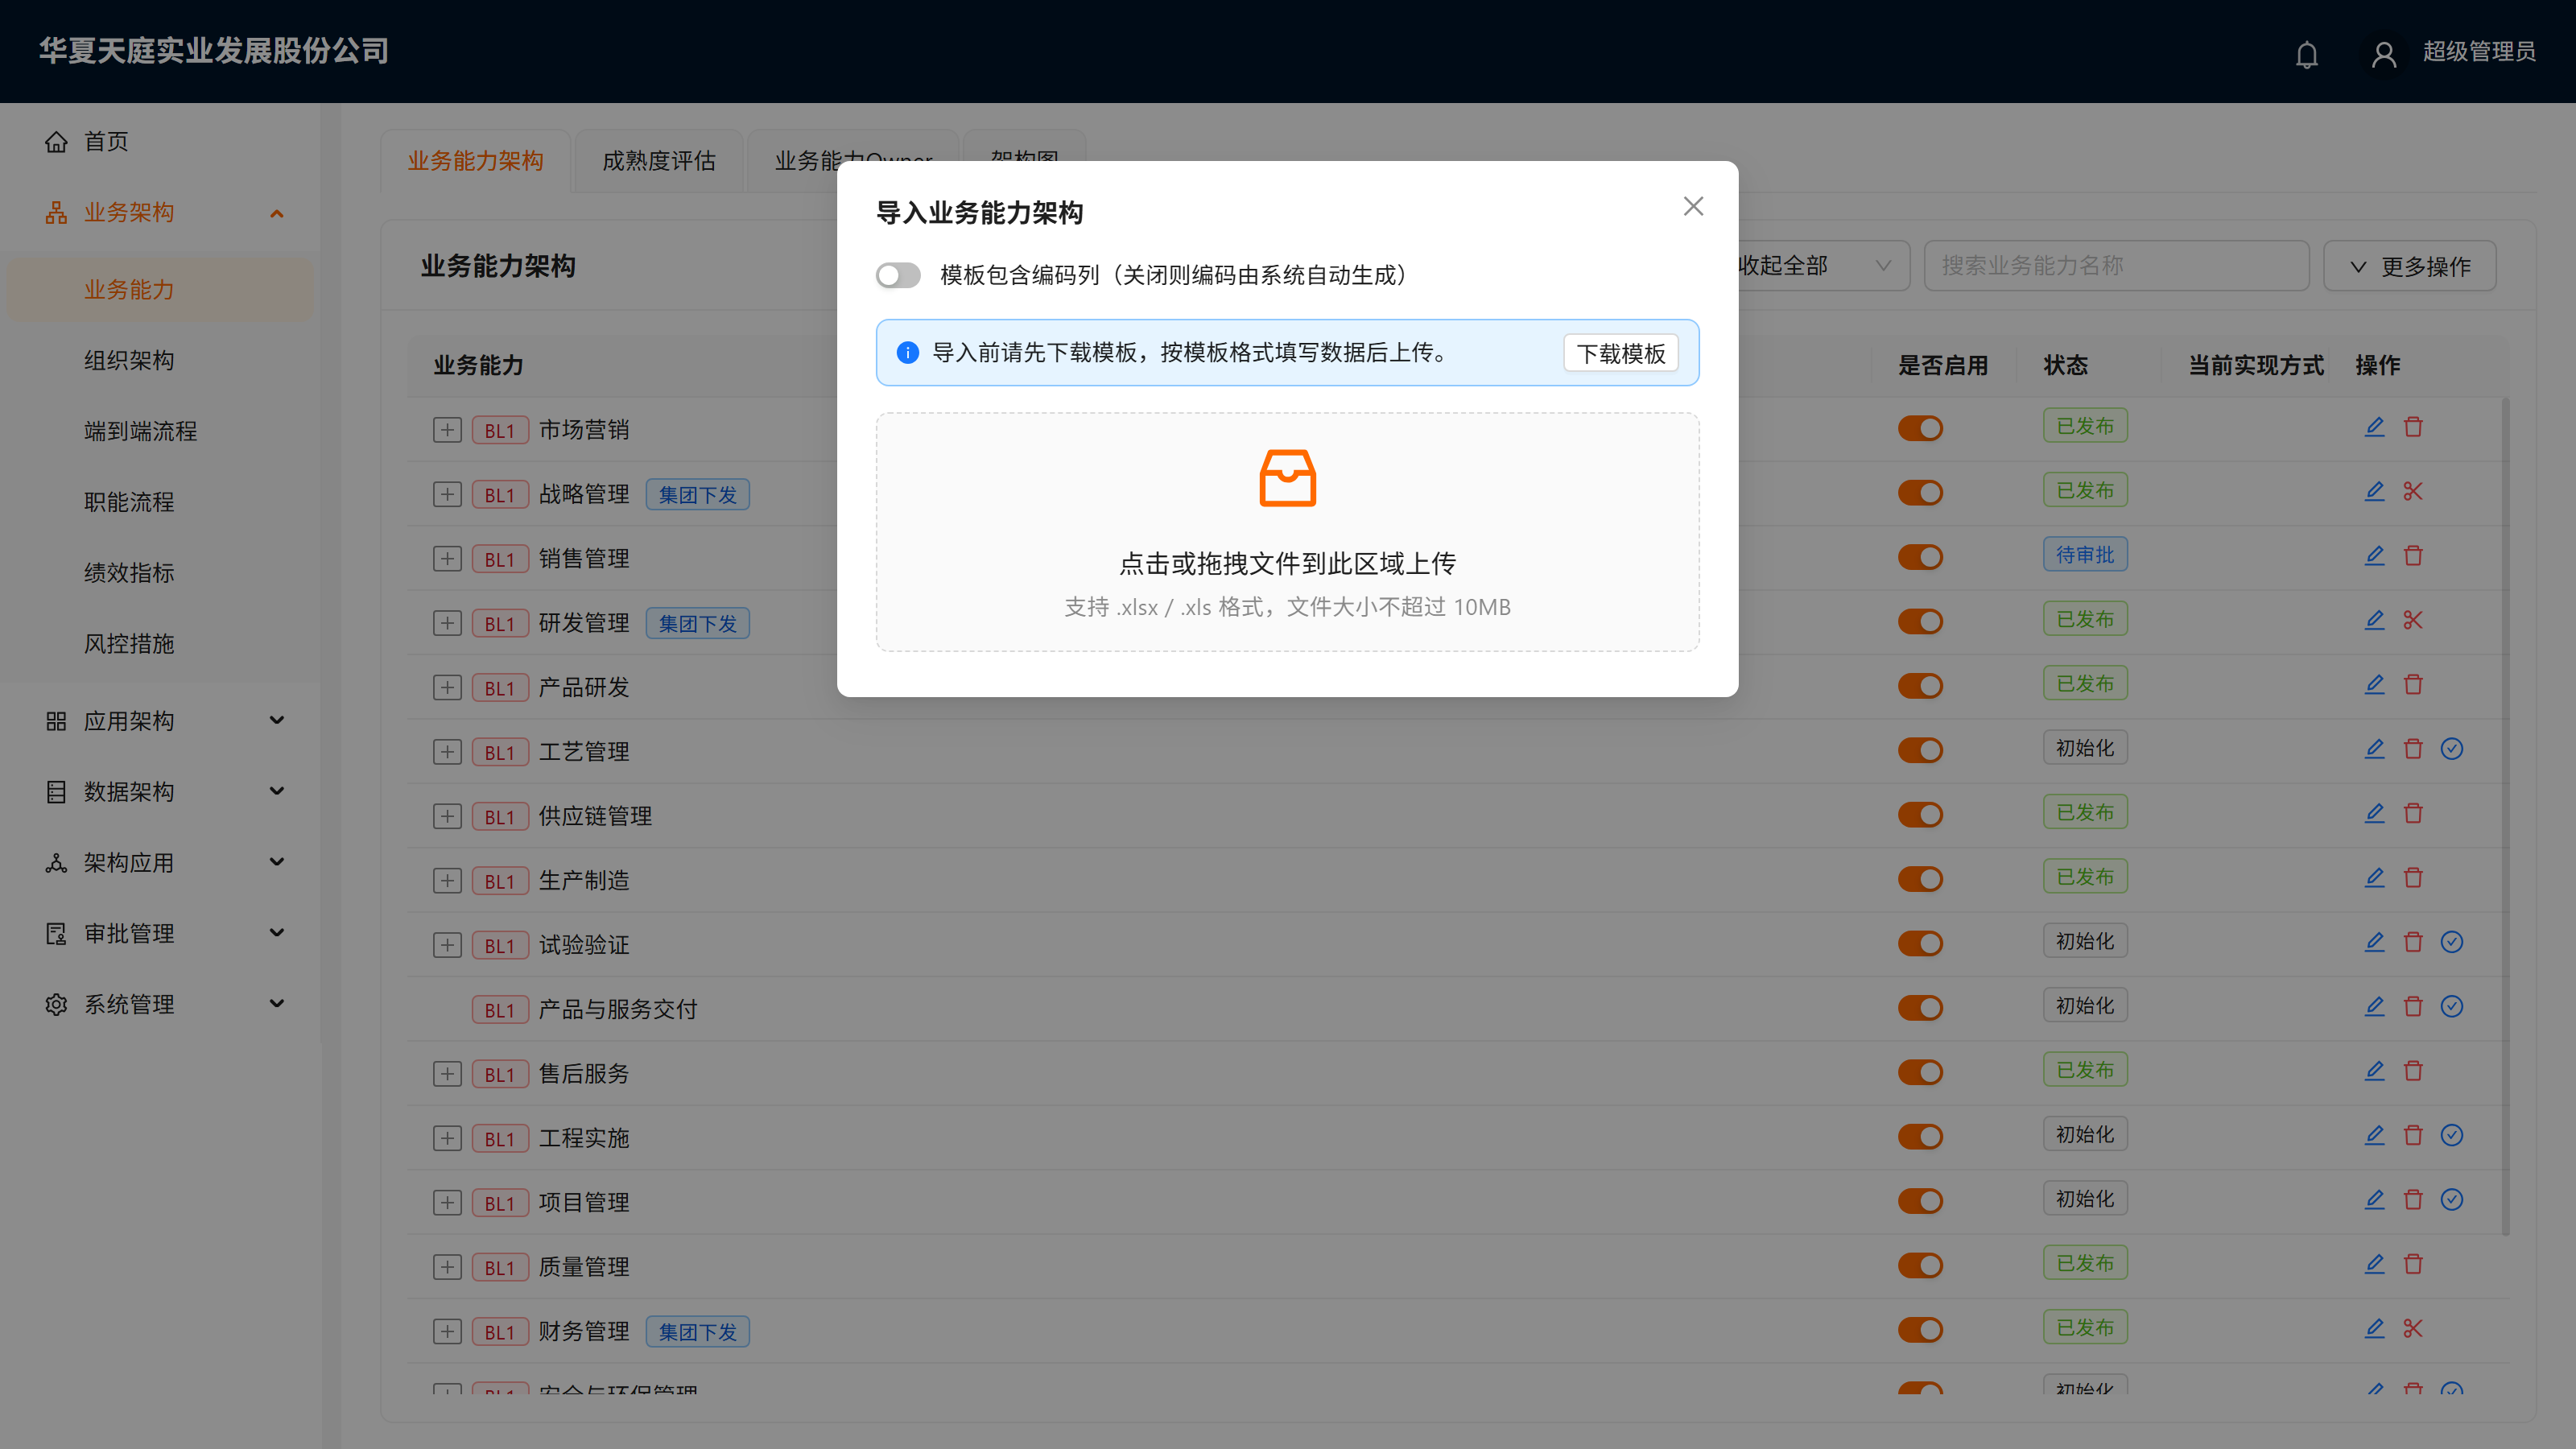The width and height of the screenshot is (2576, 1449).
Task: Toggle enable switch for 市场营销
Action: click(x=1920, y=429)
